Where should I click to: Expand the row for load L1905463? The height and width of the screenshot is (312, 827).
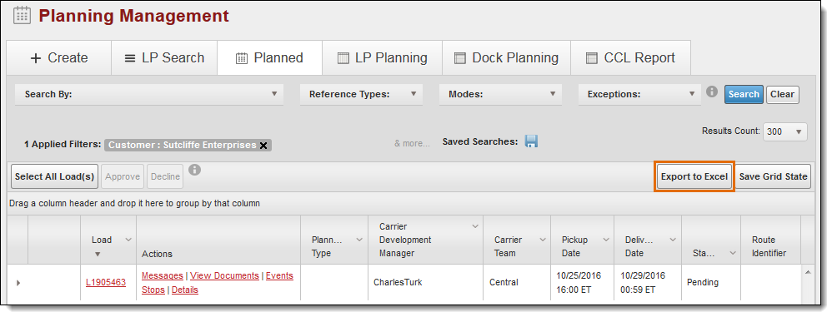click(18, 283)
